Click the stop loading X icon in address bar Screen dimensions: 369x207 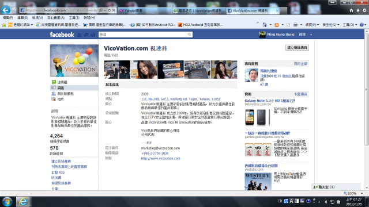pyautogui.click(x=114, y=10)
